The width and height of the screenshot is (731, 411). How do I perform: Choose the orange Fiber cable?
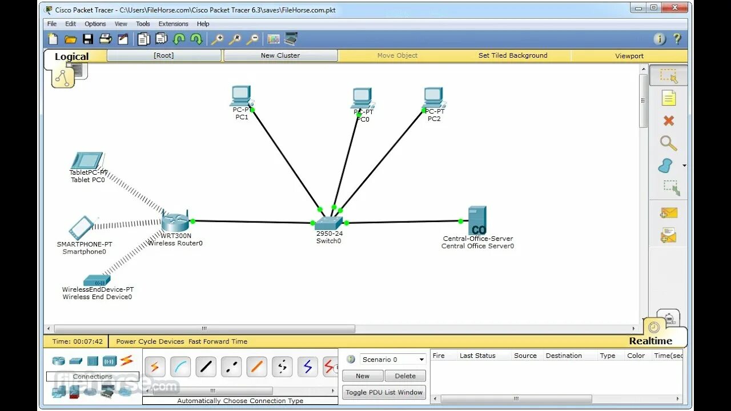tap(257, 367)
